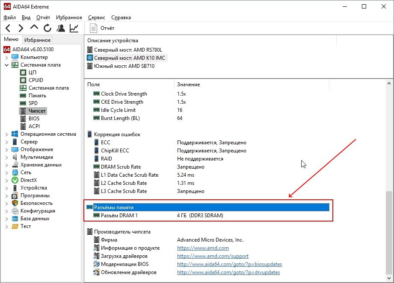
Task: Click the Конфигурация gear icon
Action: (15, 211)
